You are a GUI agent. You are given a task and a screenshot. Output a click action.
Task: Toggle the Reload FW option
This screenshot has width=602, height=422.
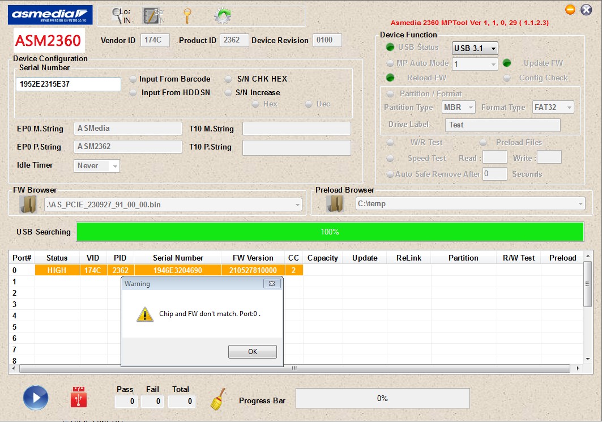point(390,78)
